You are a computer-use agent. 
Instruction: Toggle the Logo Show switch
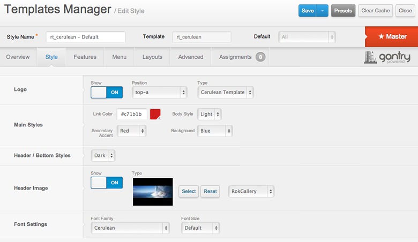(107, 92)
